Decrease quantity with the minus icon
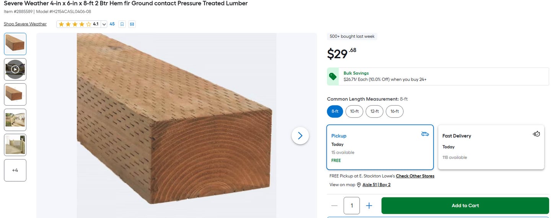Image resolution: width=551 pixels, height=218 pixels. pos(334,206)
